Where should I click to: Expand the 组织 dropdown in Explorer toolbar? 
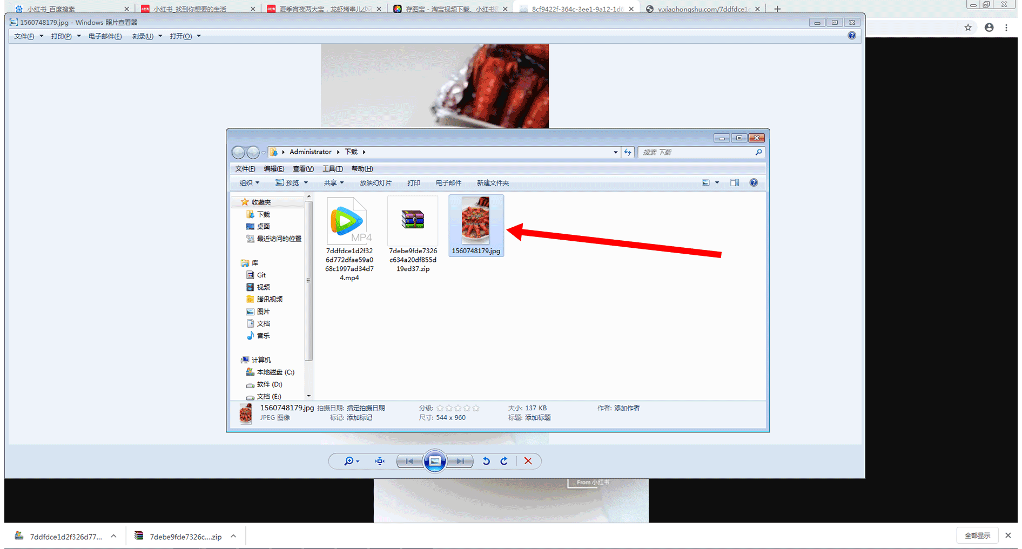pos(249,183)
